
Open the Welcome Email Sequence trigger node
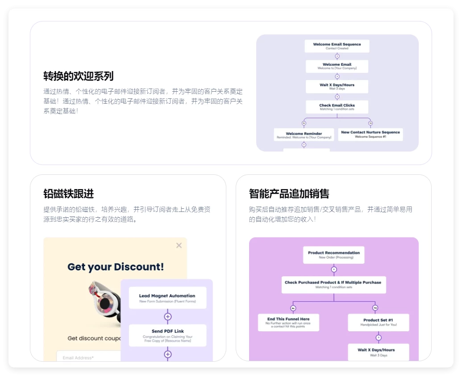tap(337, 45)
